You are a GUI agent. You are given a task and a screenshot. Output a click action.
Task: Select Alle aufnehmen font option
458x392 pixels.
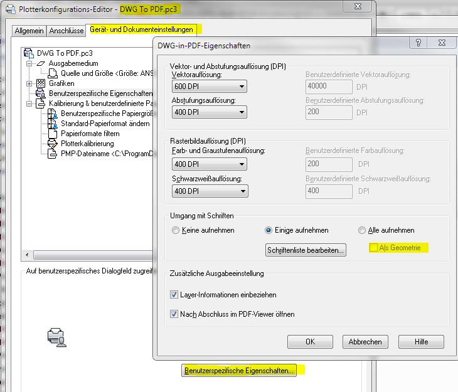(361, 230)
